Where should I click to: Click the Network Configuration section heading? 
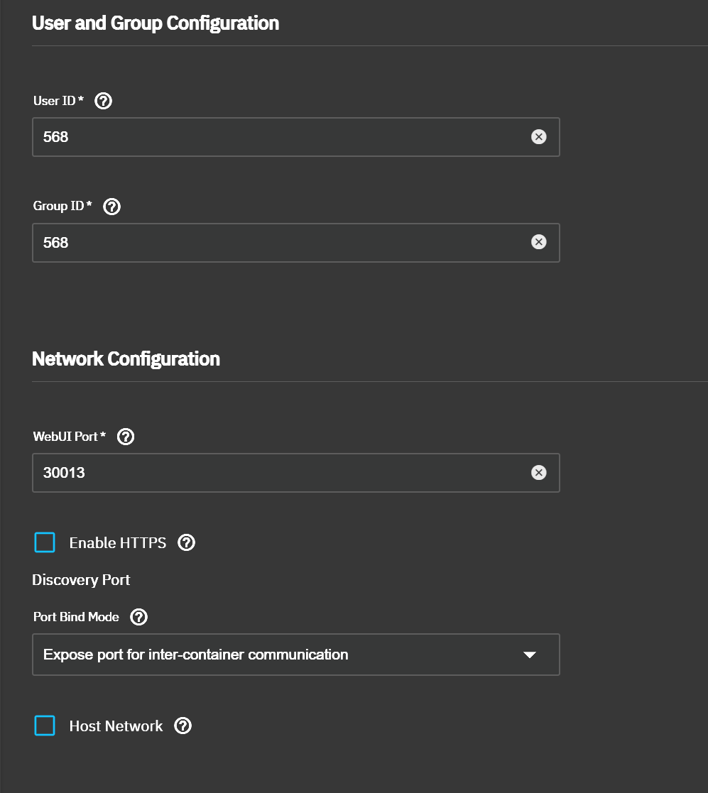[x=126, y=359]
